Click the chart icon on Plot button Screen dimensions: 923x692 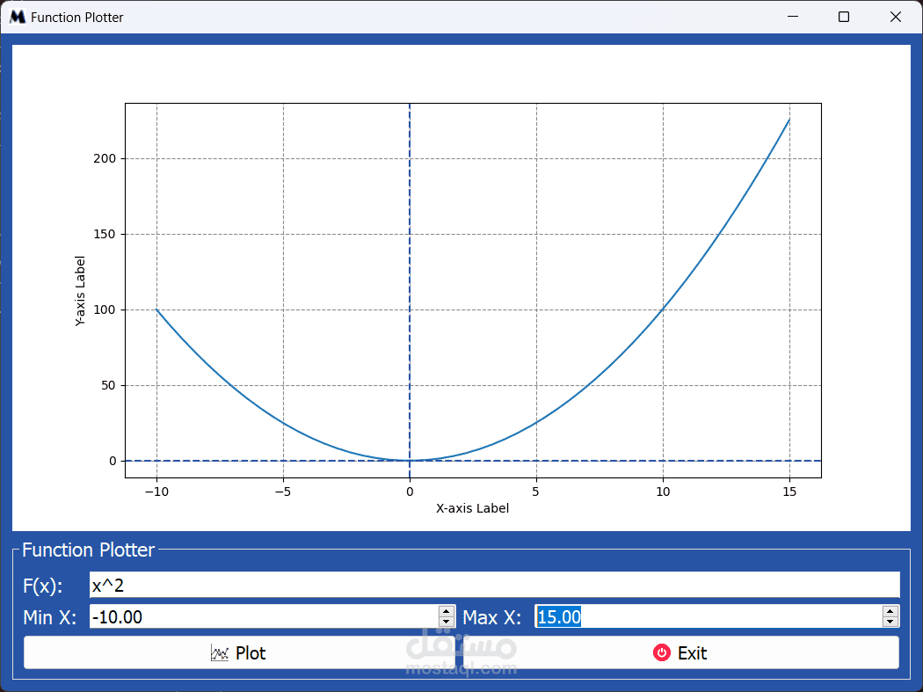click(x=220, y=652)
